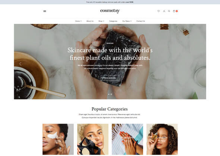The width and height of the screenshot is (220, 156).
Task: Expand the Home dropdown menu
Action: [78, 21]
